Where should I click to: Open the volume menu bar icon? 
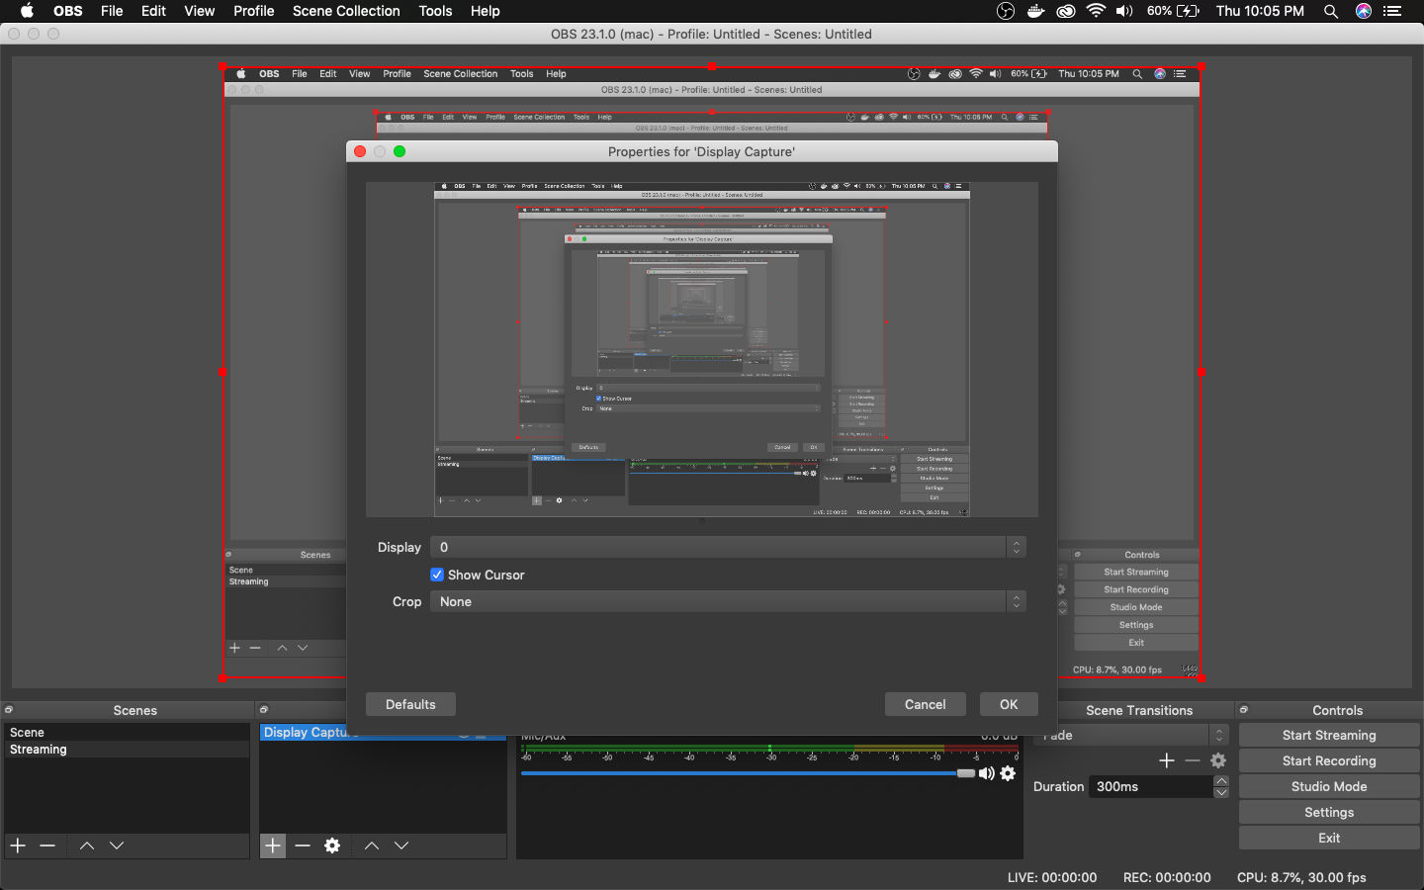point(1125,11)
